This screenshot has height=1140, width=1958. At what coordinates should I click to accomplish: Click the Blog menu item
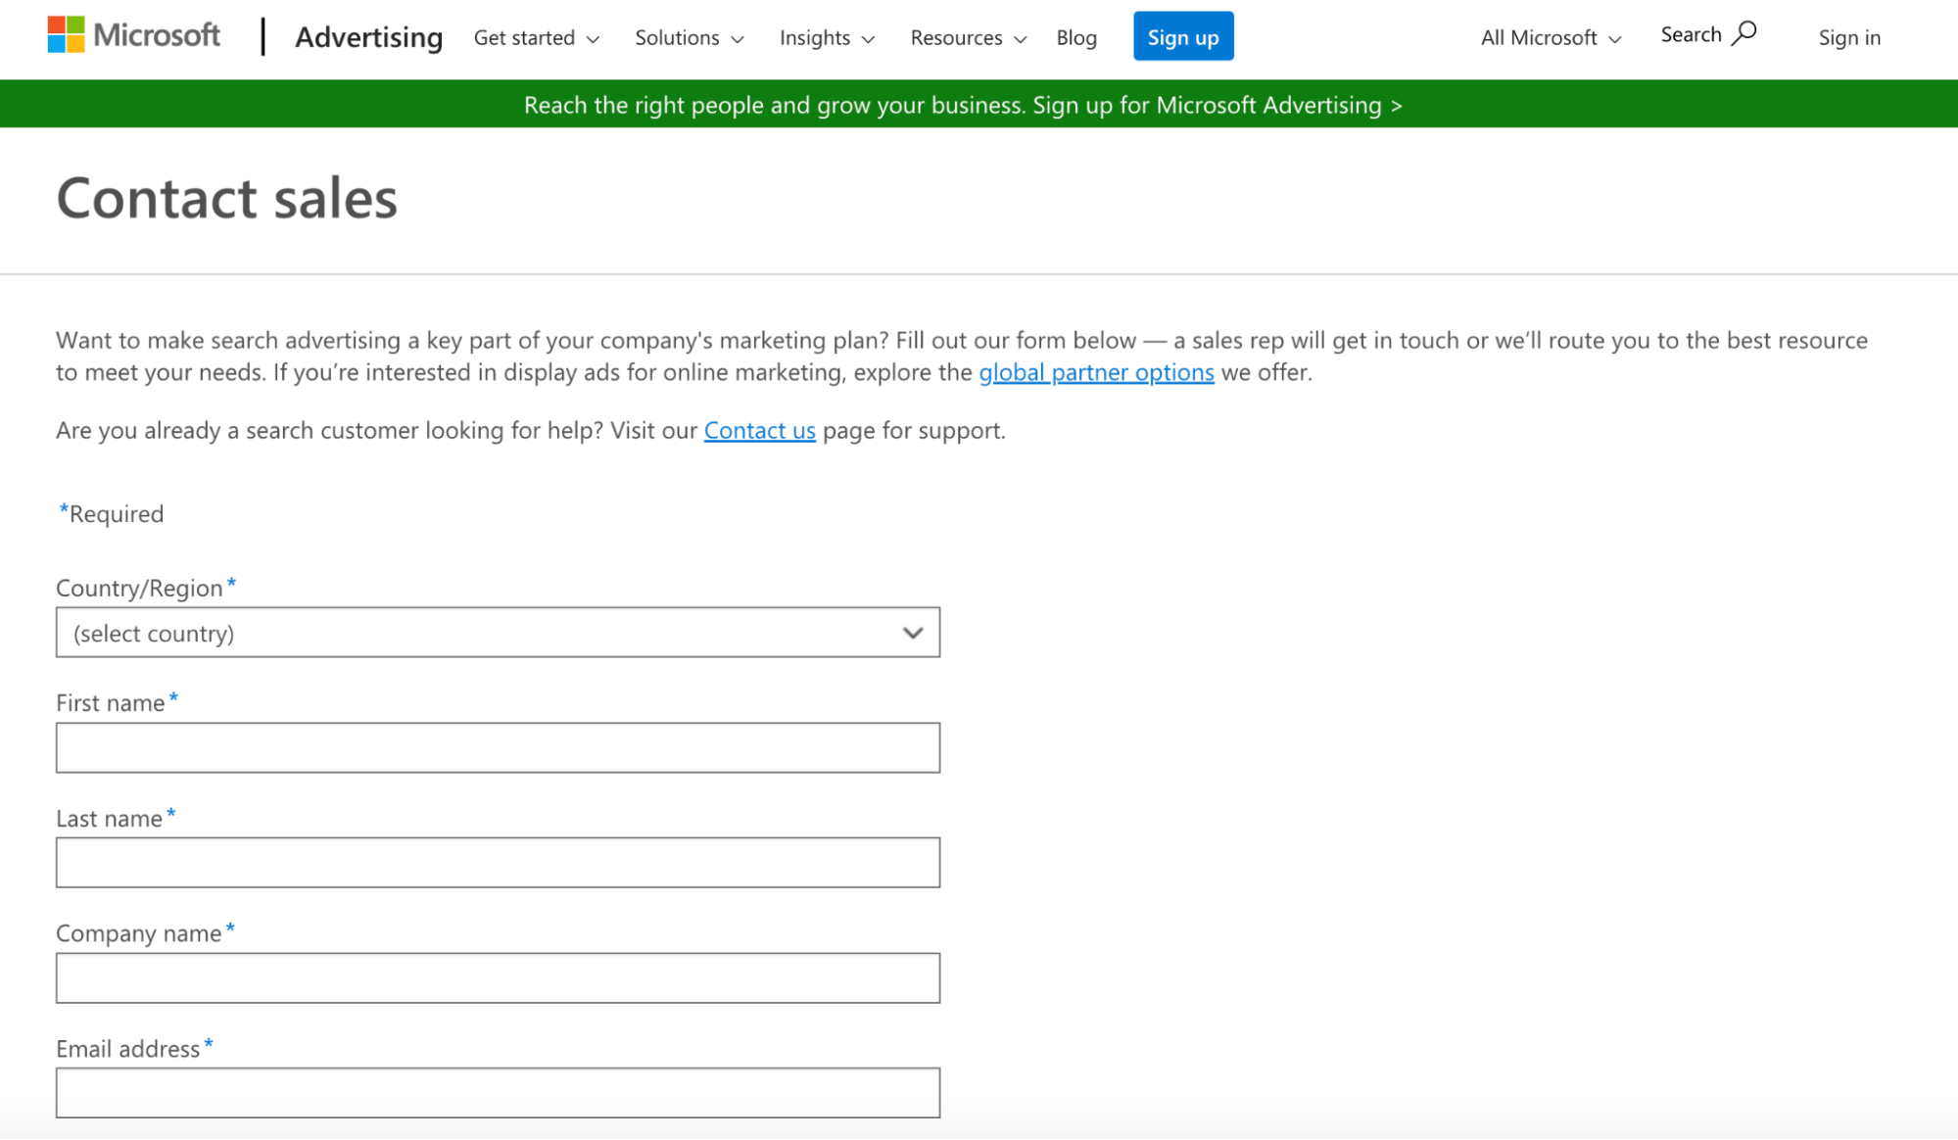1076,36
